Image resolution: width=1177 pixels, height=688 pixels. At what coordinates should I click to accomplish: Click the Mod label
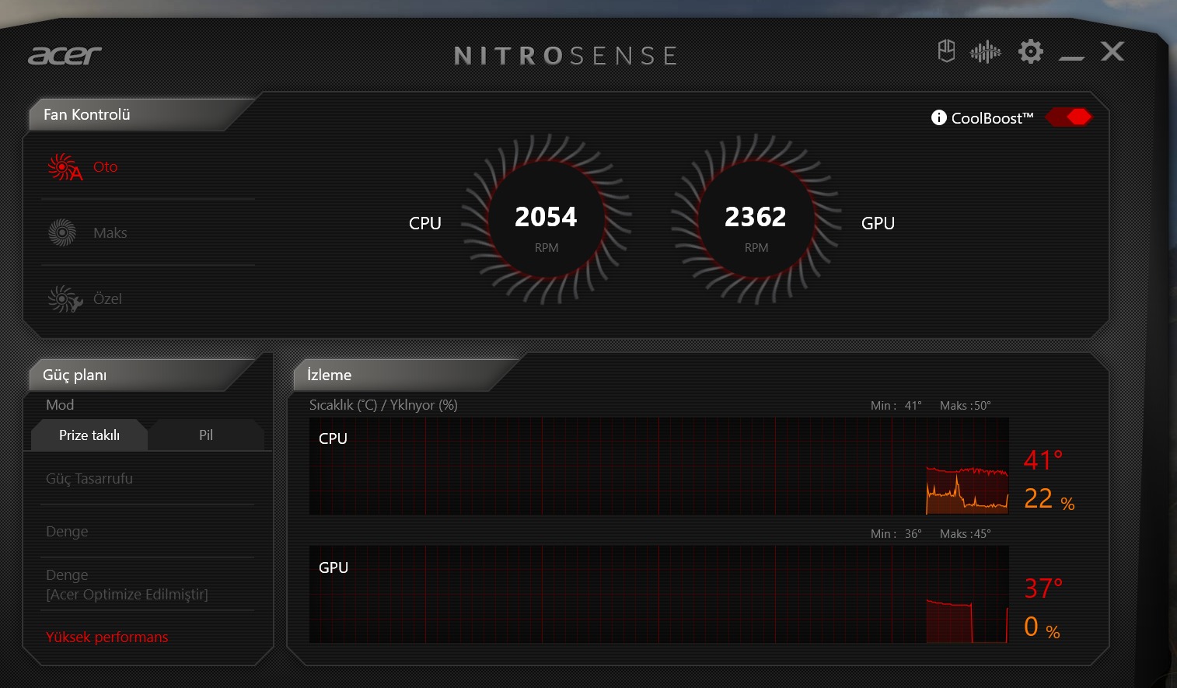(60, 405)
